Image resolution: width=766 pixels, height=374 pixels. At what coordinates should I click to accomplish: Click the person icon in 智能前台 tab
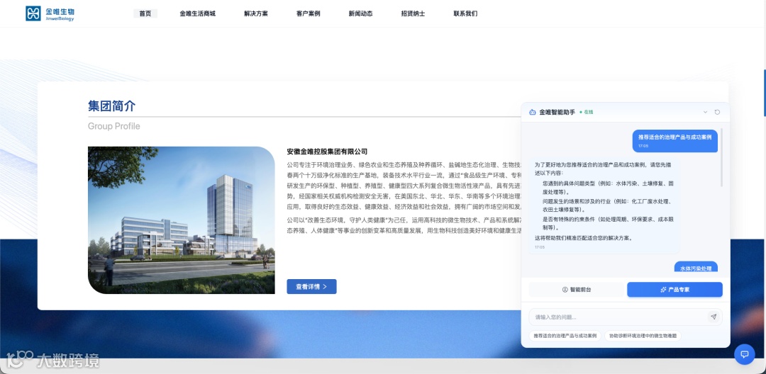coord(565,290)
